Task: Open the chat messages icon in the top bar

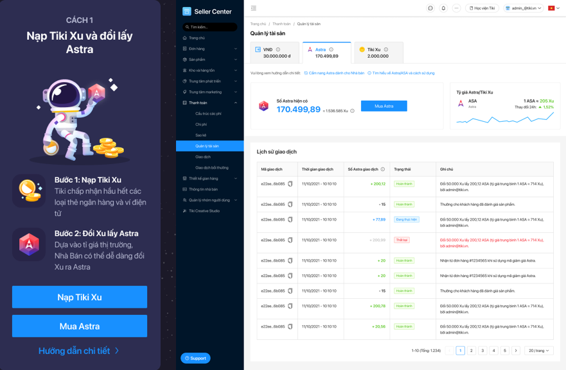Action: (x=430, y=8)
